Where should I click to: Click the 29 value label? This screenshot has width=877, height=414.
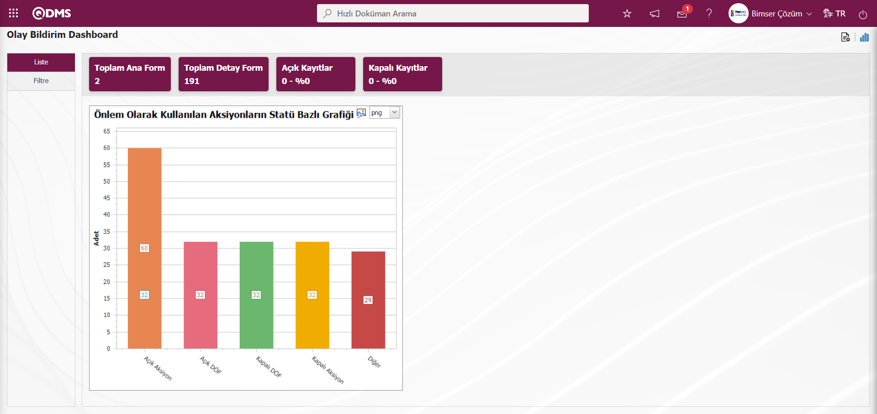pyautogui.click(x=368, y=300)
